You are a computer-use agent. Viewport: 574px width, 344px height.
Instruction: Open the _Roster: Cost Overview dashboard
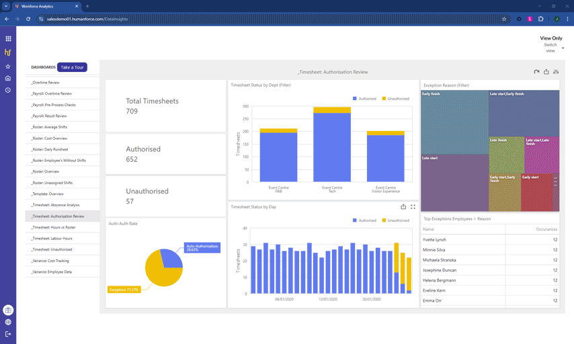click(x=49, y=138)
